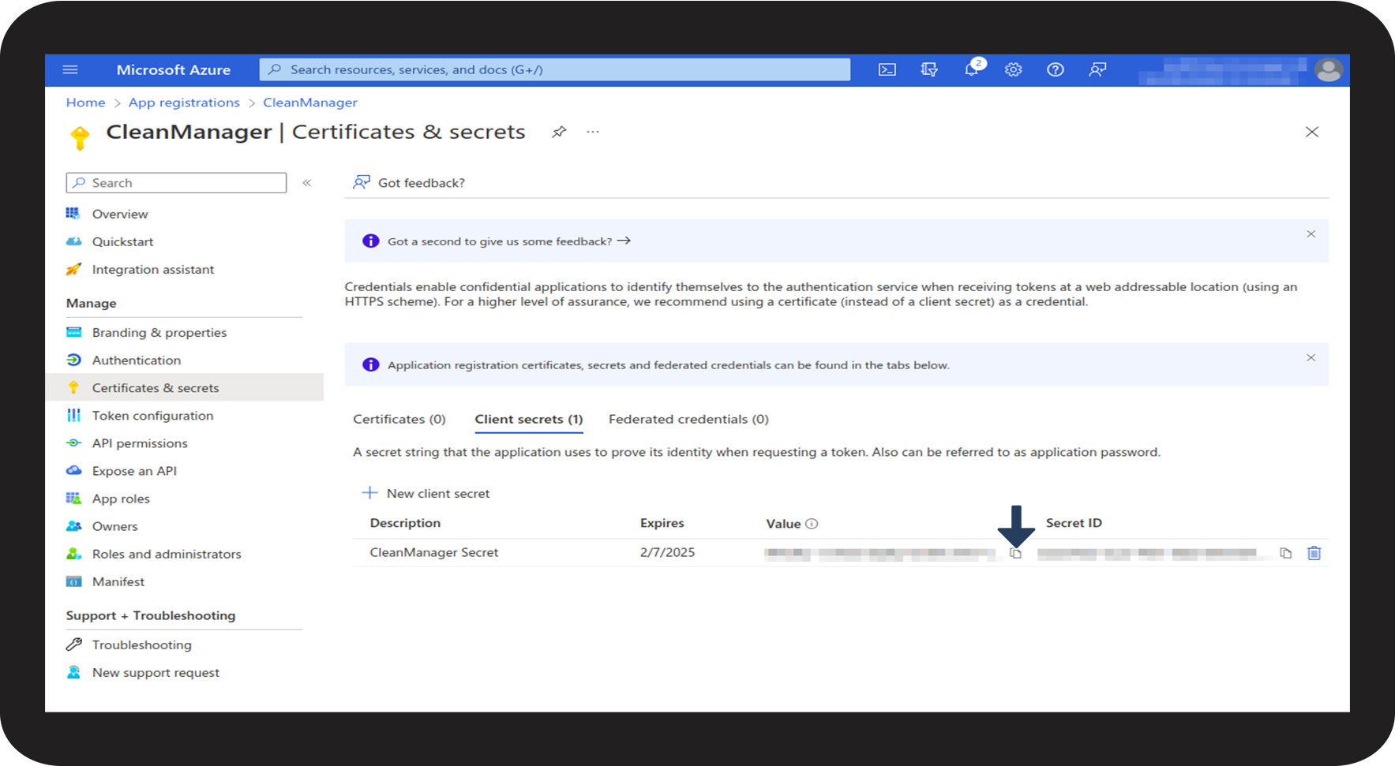
Task: Open the directories and subscriptions filter icon
Action: (929, 70)
